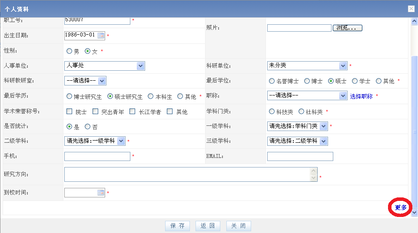This screenshot has width=418, height=233.
Task: Close the personal info dialog window
Action: [411, 8]
